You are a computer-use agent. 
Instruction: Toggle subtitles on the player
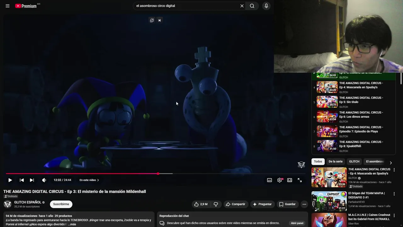click(x=270, y=180)
